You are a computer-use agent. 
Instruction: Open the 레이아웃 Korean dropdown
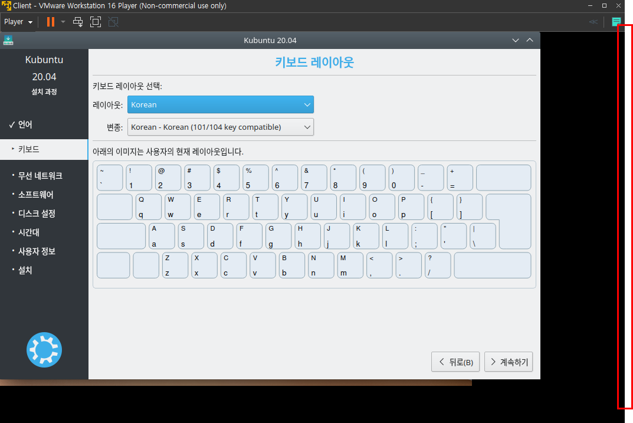coord(221,104)
